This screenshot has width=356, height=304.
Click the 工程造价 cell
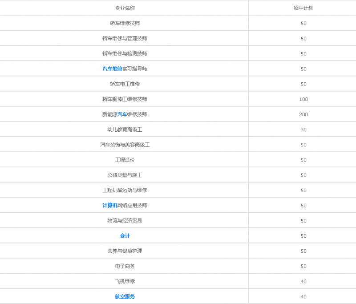[x=125, y=160]
